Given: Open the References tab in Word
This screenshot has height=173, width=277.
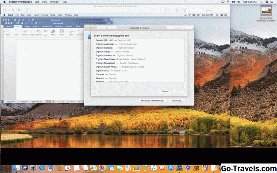Looking at the screenshot, I should (47, 26).
